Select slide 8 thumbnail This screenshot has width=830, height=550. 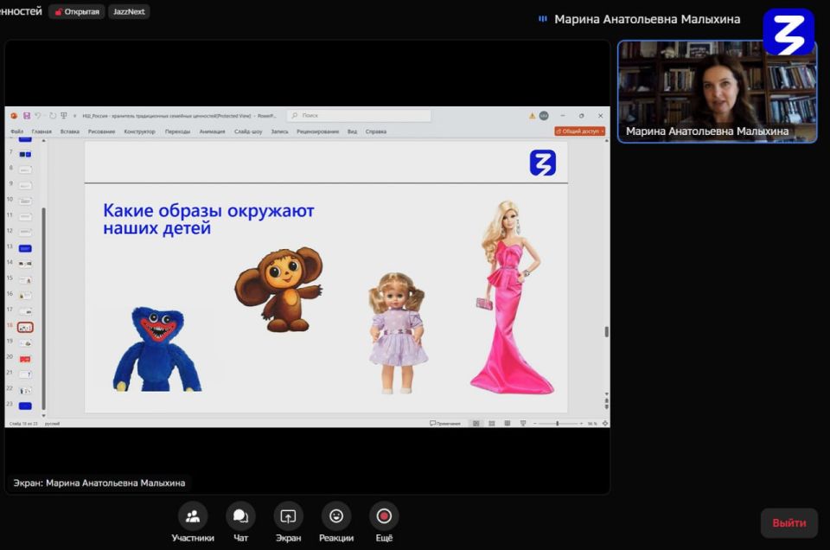(25, 169)
